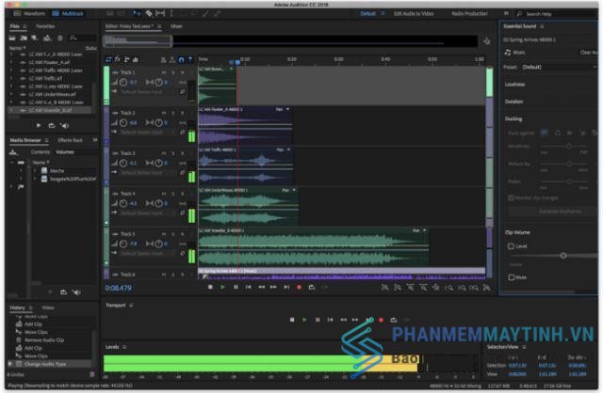The image size is (603, 393).
Task: Select Change Audio Type history entry
Action: click(45, 364)
